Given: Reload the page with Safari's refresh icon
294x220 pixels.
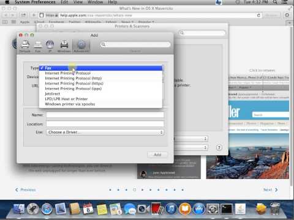Looking at the screenshot, I should click(258, 15).
